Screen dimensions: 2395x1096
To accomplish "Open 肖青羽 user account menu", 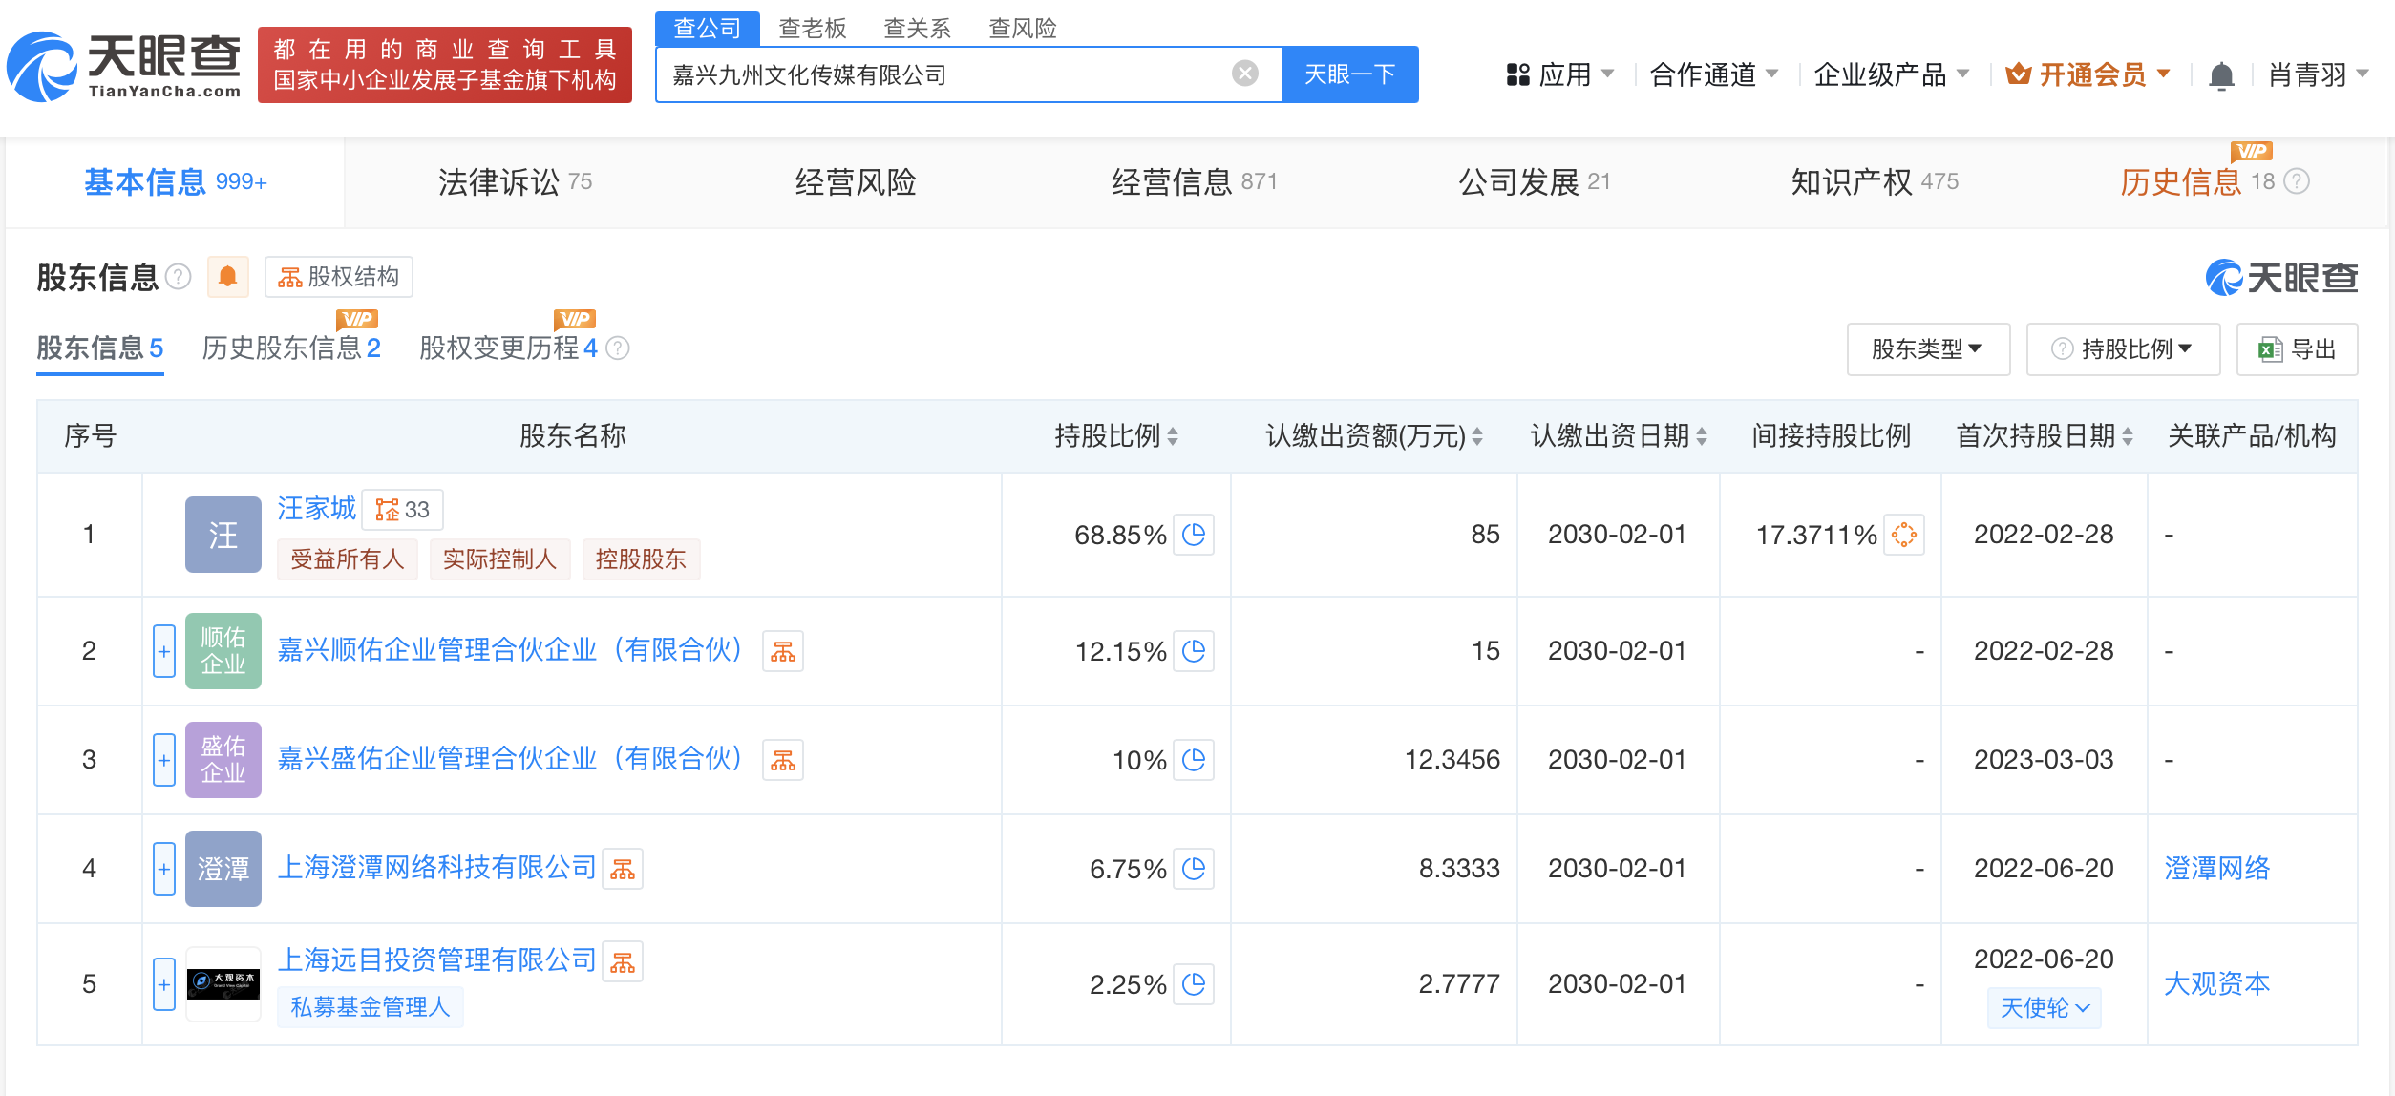I will pyautogui.click(x=2318, y=74).
